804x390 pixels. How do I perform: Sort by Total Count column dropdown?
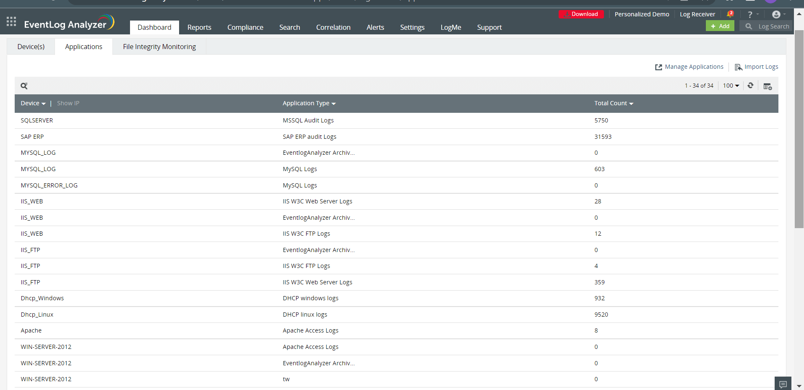(x=614, y=103)
